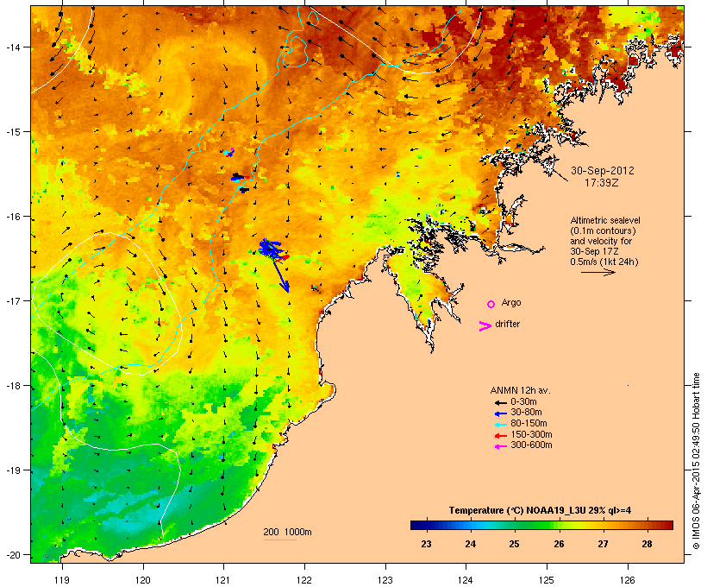Screen dimensions: 707x587
Task: Click latitude axis label -14
Action: pos(13,47)
